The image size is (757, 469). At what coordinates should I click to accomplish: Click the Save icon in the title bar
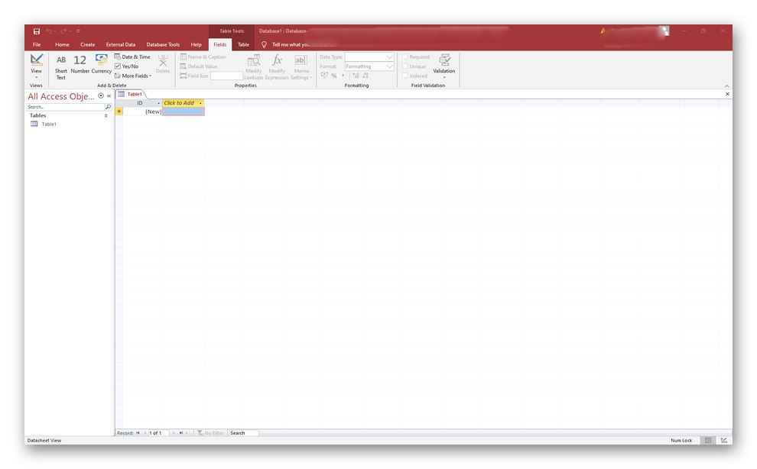[36, 31]
